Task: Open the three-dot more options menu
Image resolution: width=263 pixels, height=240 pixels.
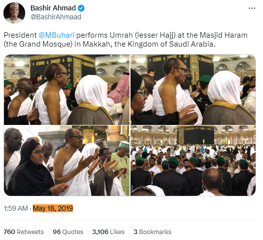Action: 252,8
